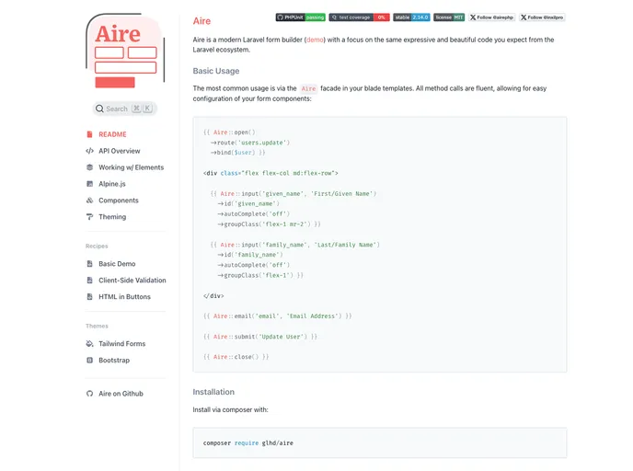Click the Aire page heading
Image resolution: width=633 pixels, height=471 pixels.
pos(201,21)
